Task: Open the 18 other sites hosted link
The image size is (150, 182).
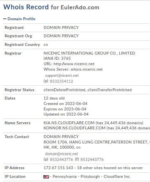Action: [110, 168]
